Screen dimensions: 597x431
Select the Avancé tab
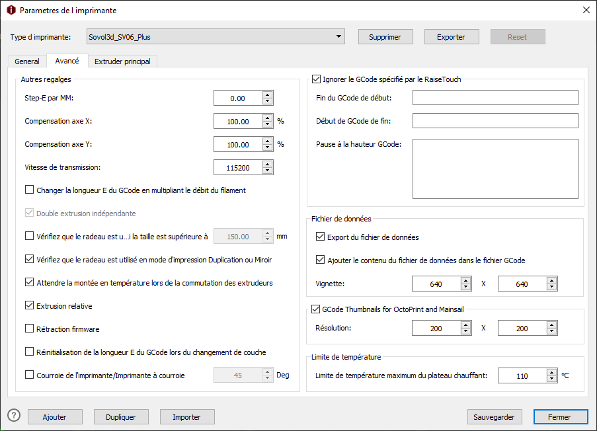pyautogui.click(x=67, y=61)
